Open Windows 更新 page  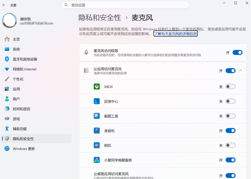point(37,149)
